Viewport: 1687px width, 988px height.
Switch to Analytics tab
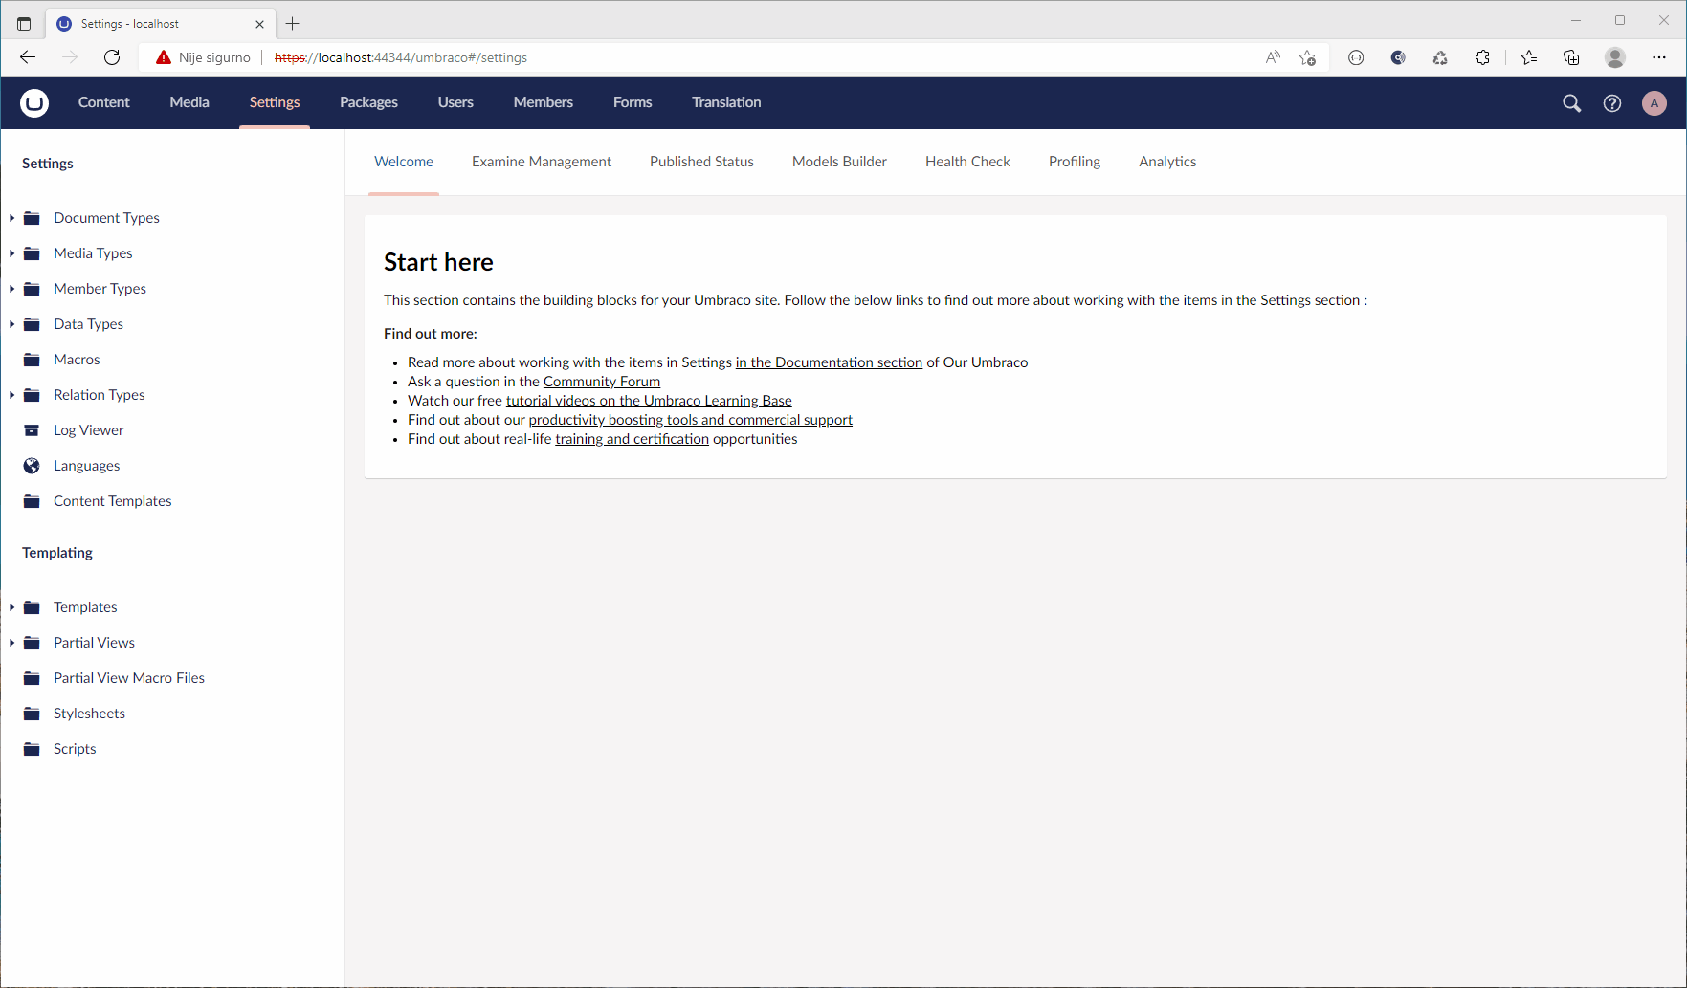click(1167, 162)
